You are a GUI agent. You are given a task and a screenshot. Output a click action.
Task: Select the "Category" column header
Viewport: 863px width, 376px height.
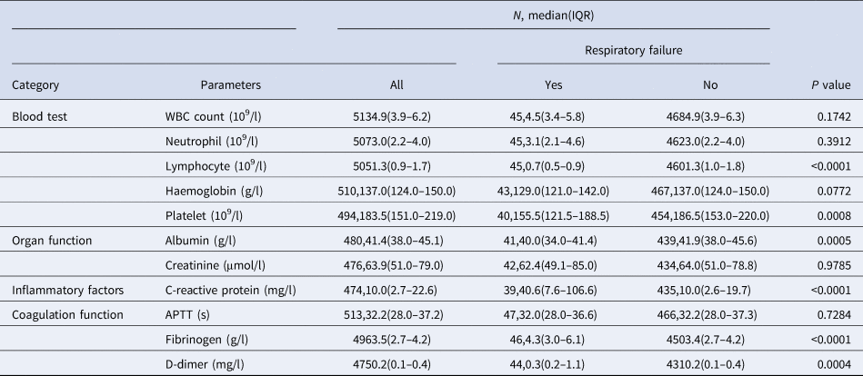(35, 85)
